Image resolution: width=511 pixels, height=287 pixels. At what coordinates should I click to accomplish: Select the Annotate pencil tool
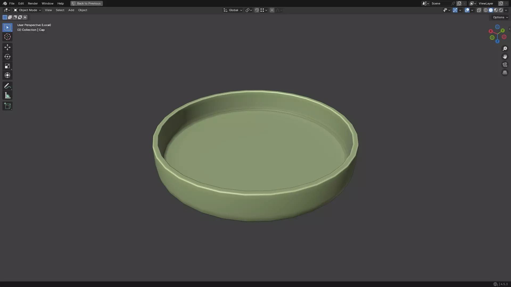point(7,86)
